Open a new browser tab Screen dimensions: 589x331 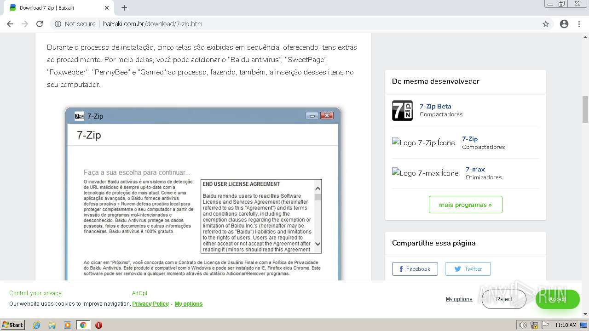(x=124, y=8)
